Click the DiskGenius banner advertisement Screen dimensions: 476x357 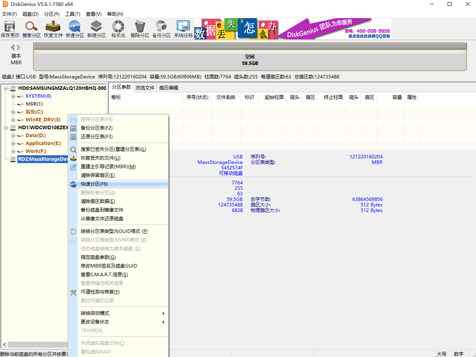tap(293, 29)
